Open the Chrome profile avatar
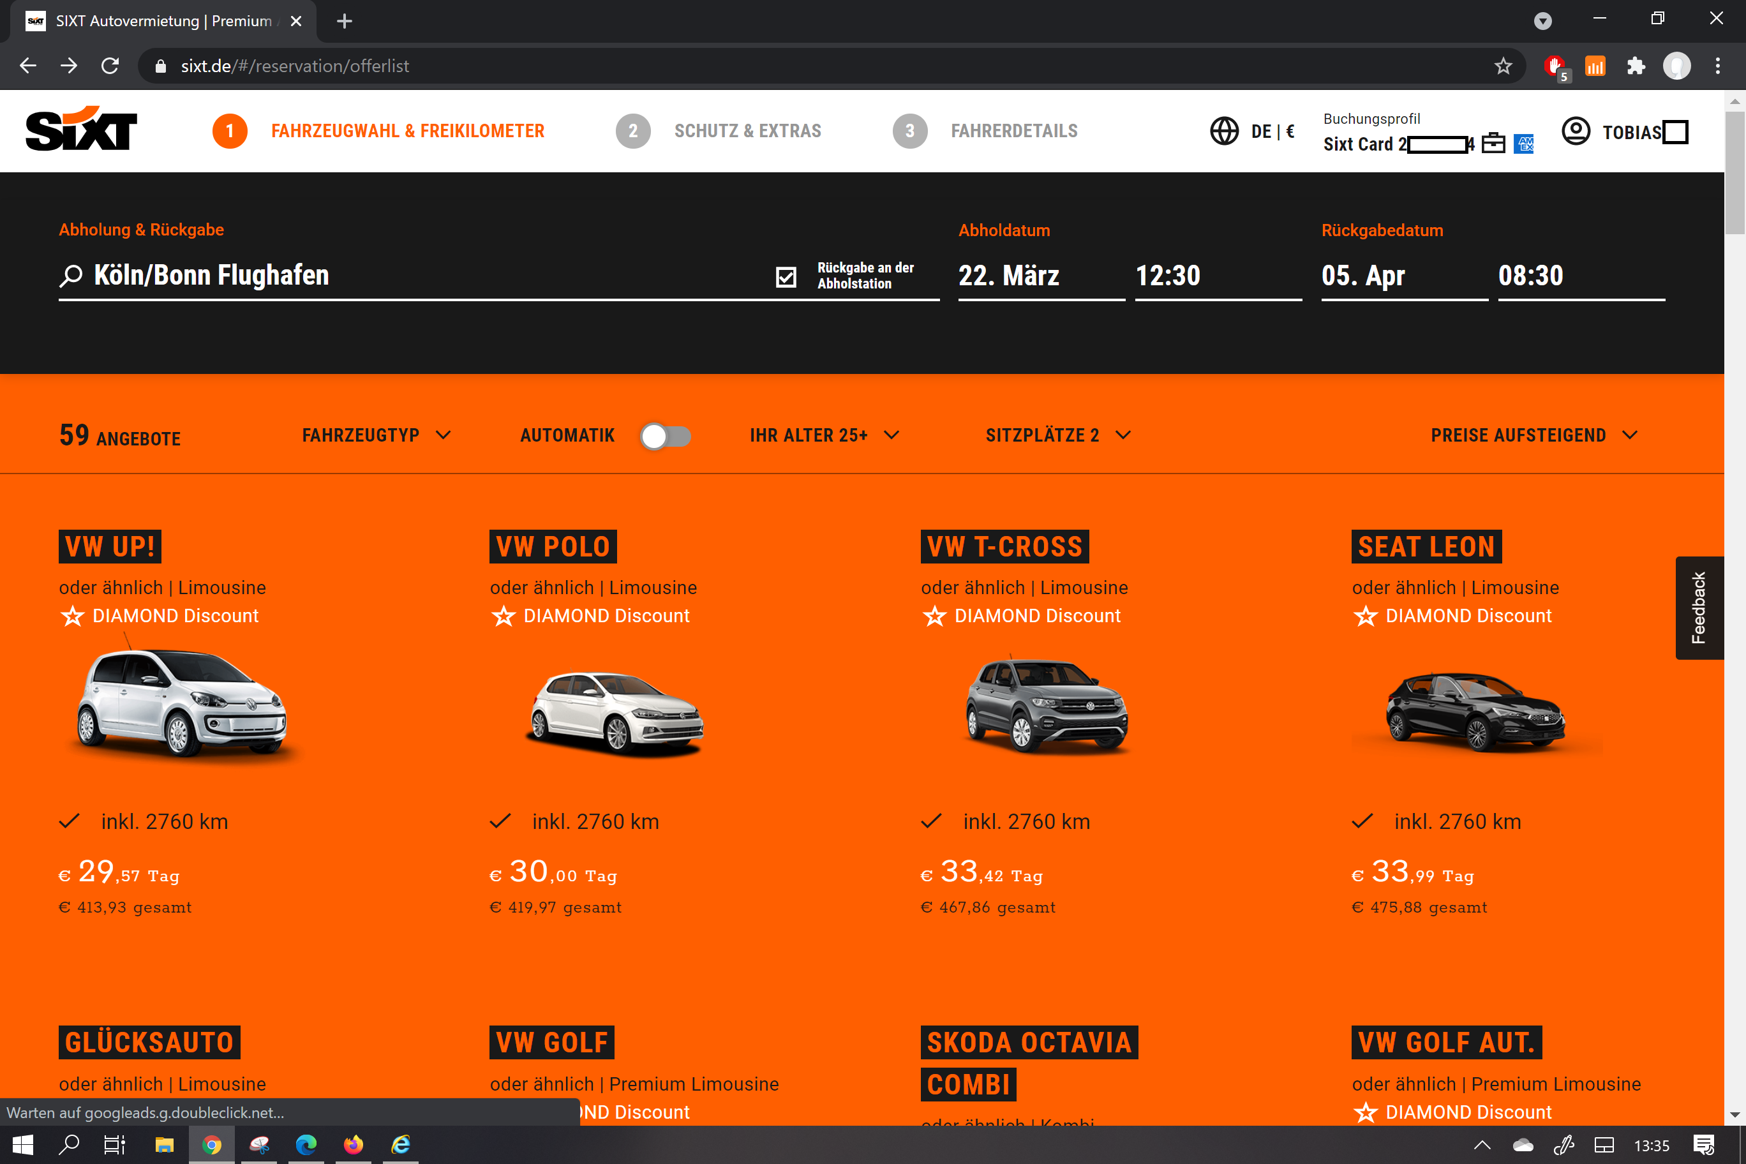The height and width of the screenshot is (1164, 1746). [x=1676, y=66]
